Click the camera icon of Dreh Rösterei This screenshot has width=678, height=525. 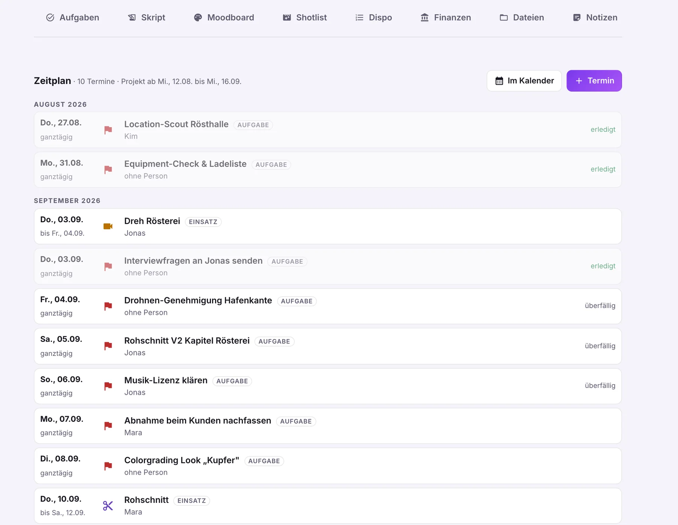click(108, 226)
